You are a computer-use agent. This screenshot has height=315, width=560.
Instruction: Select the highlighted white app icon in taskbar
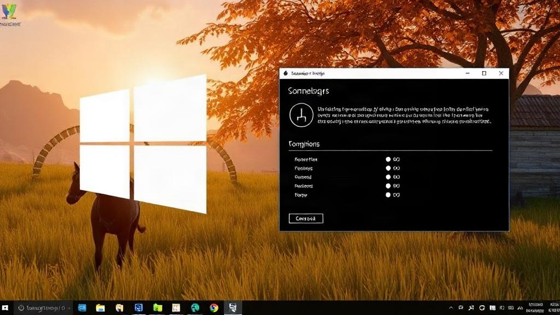(232, 308)
